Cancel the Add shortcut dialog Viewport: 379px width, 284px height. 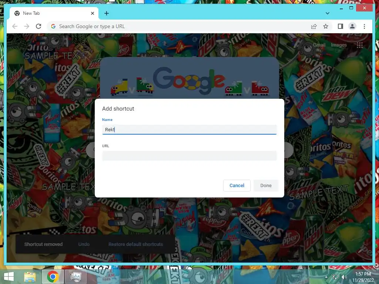[237, 186]
